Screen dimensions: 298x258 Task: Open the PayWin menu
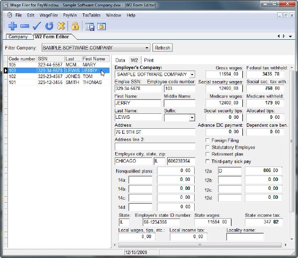pos(70,15)
